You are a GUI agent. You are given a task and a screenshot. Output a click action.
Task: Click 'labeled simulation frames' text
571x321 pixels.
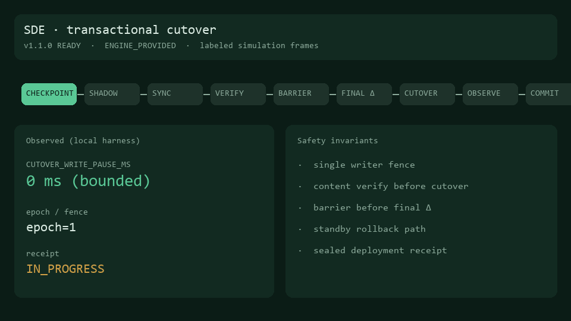point(259,46)
